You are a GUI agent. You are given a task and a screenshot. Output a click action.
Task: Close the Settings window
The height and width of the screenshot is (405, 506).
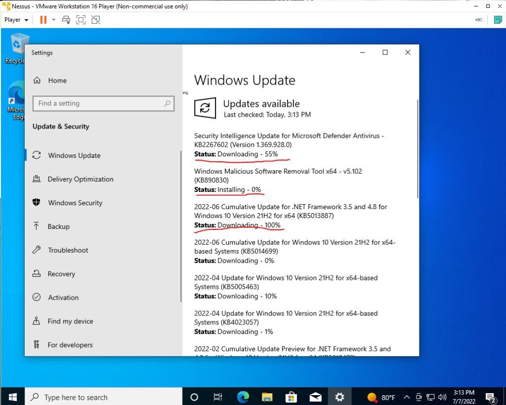408,52
